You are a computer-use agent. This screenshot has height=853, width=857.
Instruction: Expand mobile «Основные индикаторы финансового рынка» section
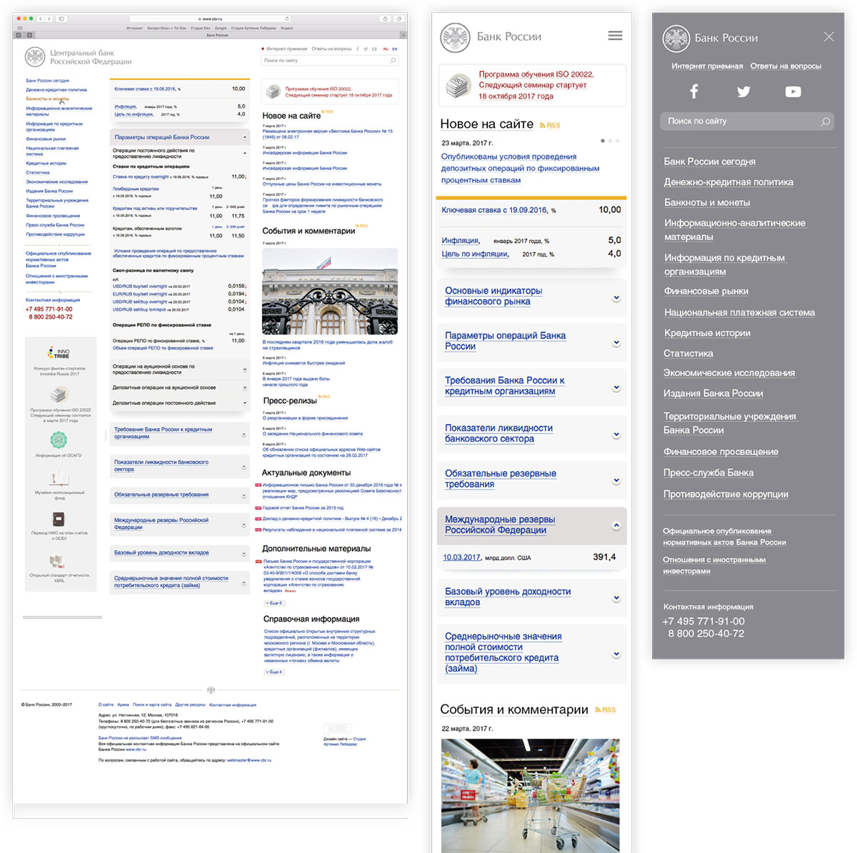coord(616,298)
